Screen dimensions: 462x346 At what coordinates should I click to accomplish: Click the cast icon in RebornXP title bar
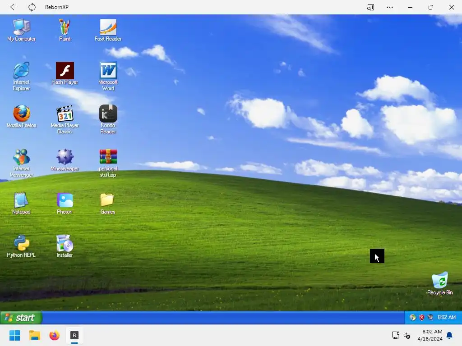pos(371,7)
